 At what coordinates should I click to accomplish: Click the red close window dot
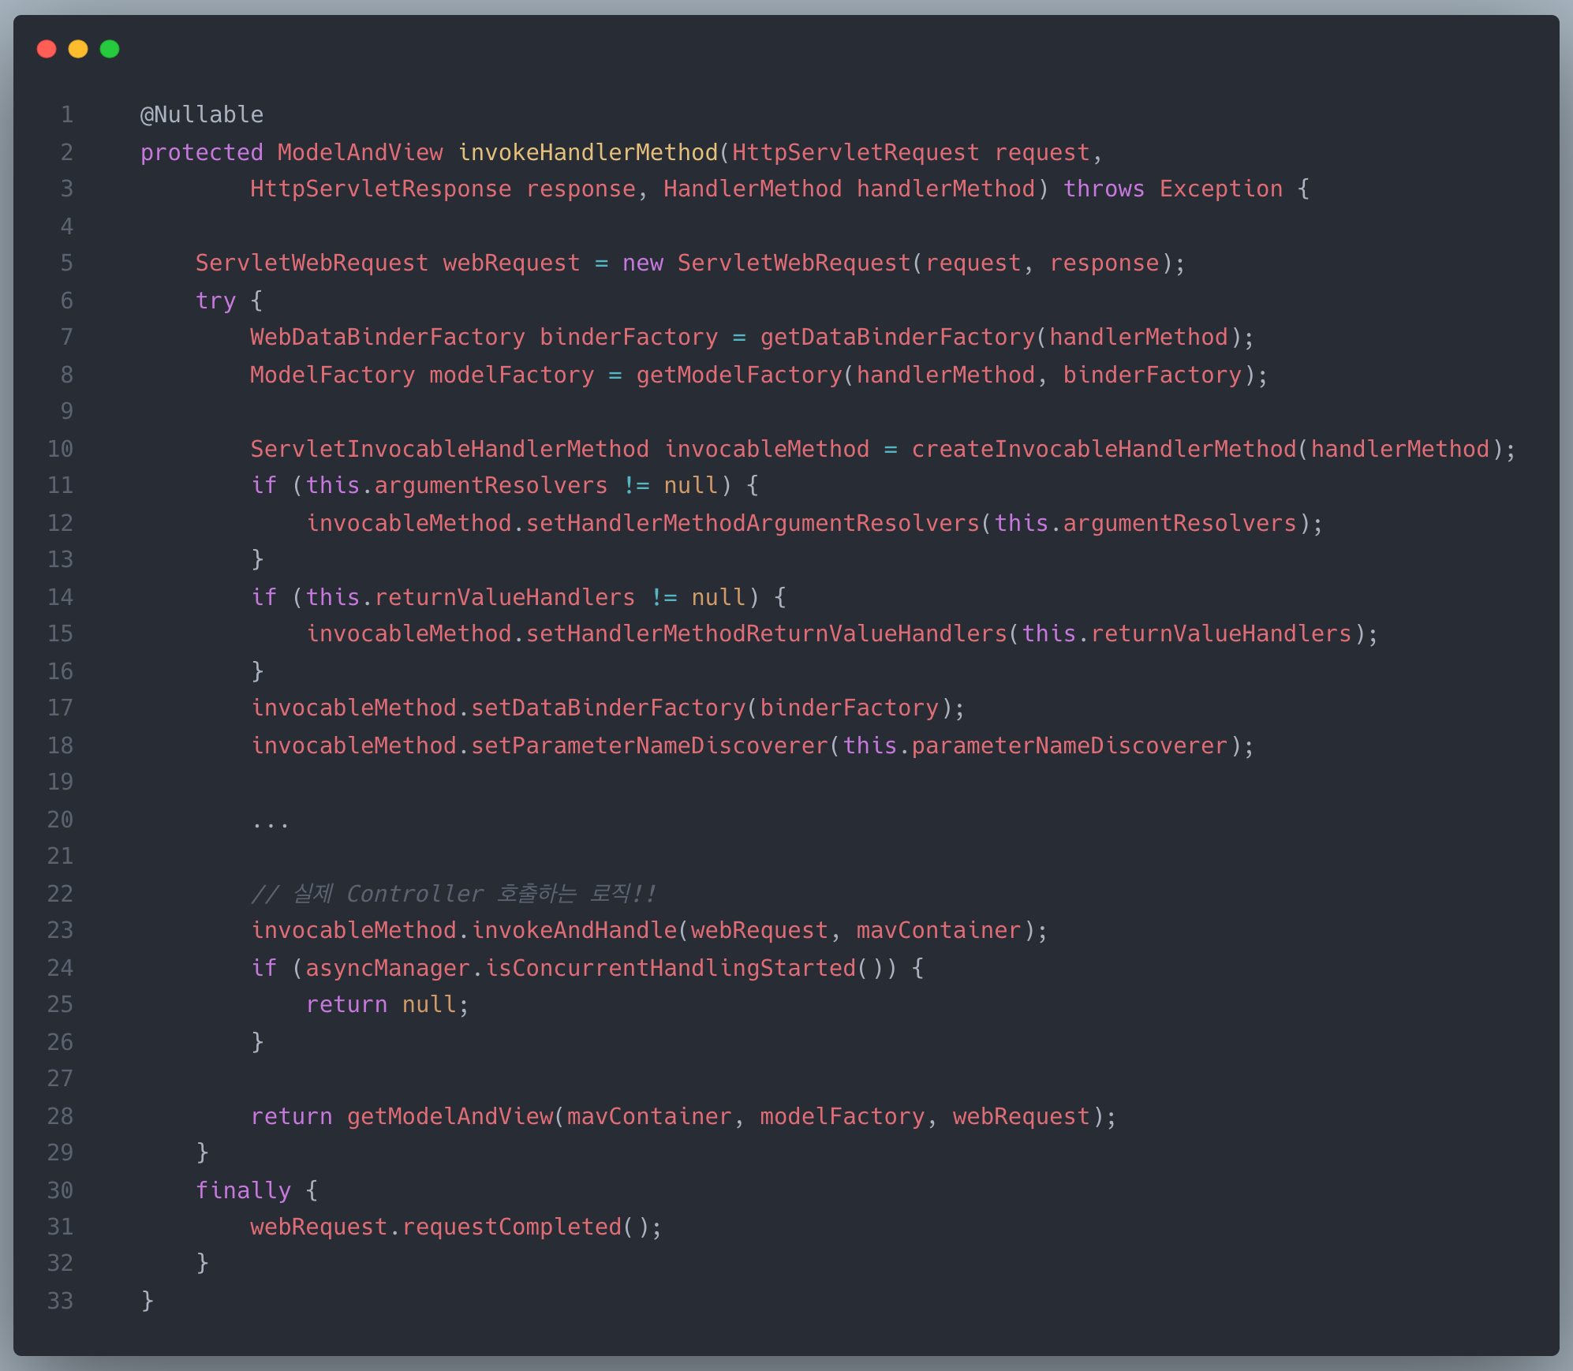pos(47,49)
